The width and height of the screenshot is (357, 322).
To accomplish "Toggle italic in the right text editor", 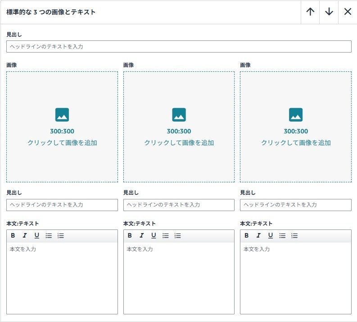I will coord(258,236).
